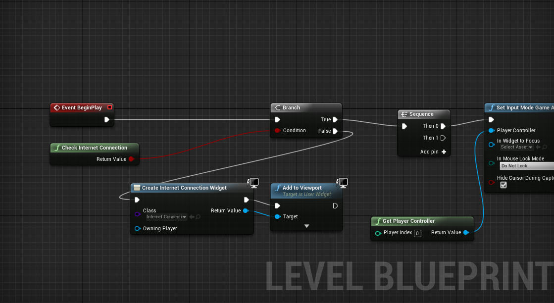Click the Event BeginPlay delegate pin
The image size is (554, 303).
109,107
